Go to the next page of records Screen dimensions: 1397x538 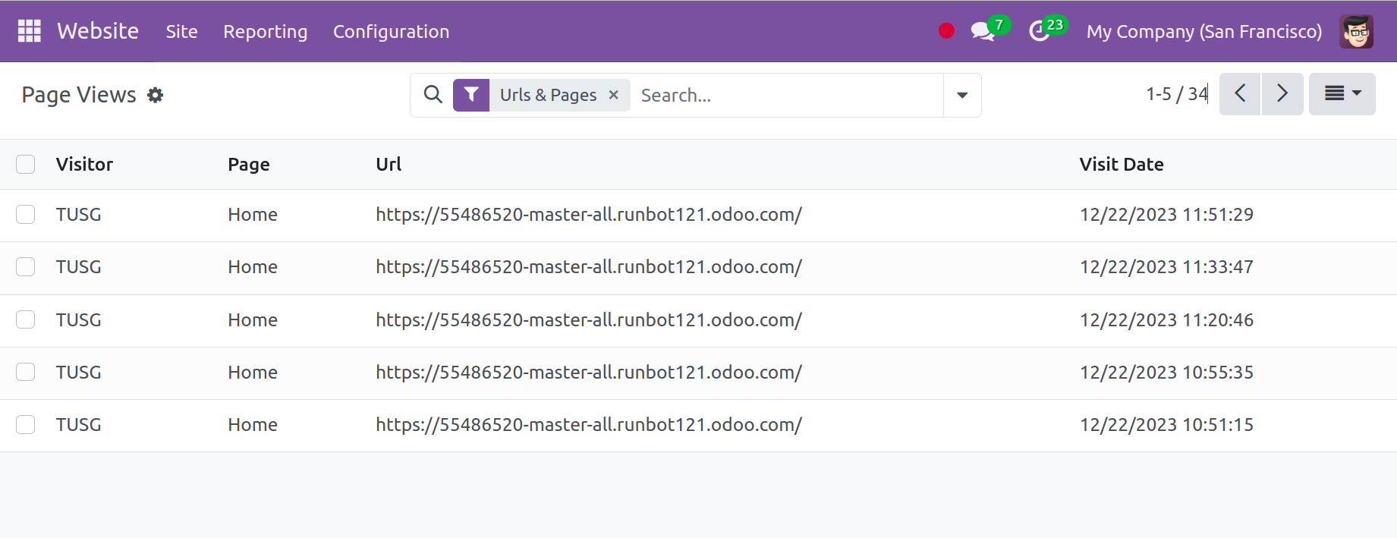click(1282, 94)
